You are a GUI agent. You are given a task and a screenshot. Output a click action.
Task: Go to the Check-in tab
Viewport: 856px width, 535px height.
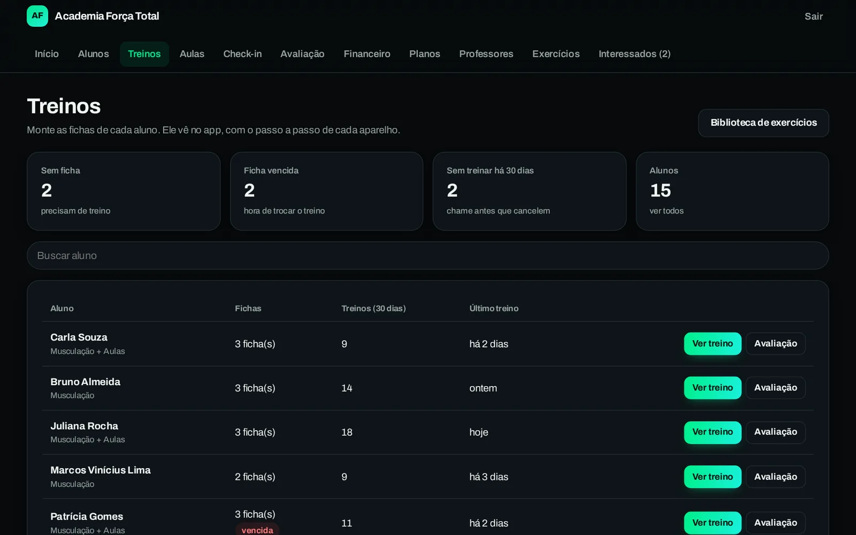tap(242, 54)
